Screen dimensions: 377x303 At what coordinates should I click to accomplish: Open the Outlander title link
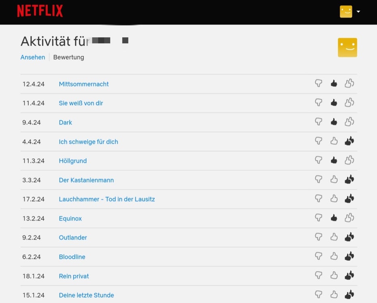(x=73, y=237)
